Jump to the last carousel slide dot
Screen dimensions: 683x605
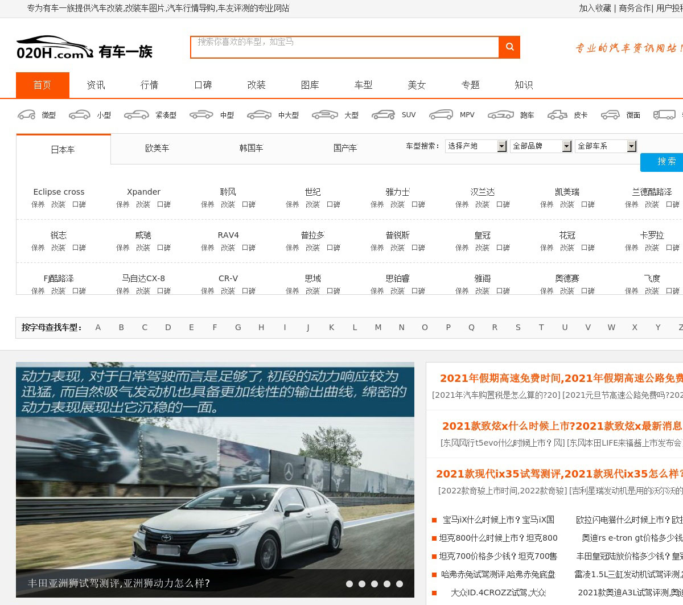coord(400,583)
